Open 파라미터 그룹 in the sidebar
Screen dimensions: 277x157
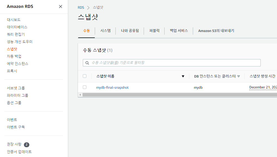[x=17, y=95]
